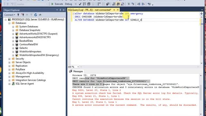Set Results to File output mode

(x=122, y=4)
